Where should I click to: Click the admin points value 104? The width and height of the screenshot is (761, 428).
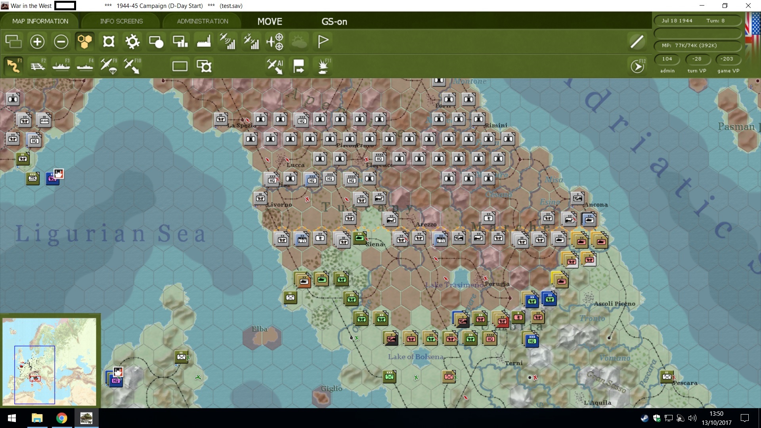(667, 59)
